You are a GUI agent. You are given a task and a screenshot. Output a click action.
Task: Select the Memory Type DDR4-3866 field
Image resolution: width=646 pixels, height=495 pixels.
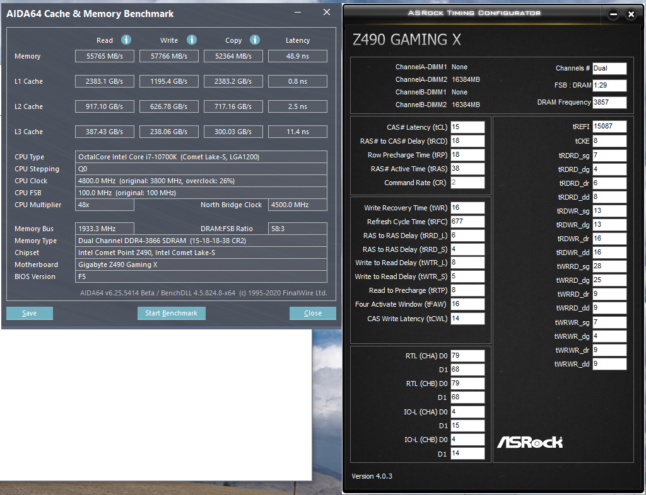pos(201,241)
